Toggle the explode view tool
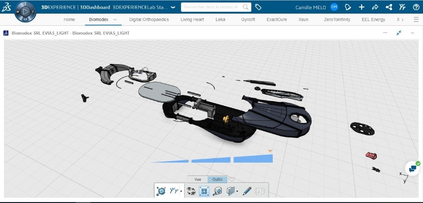 tap(204, 191)
